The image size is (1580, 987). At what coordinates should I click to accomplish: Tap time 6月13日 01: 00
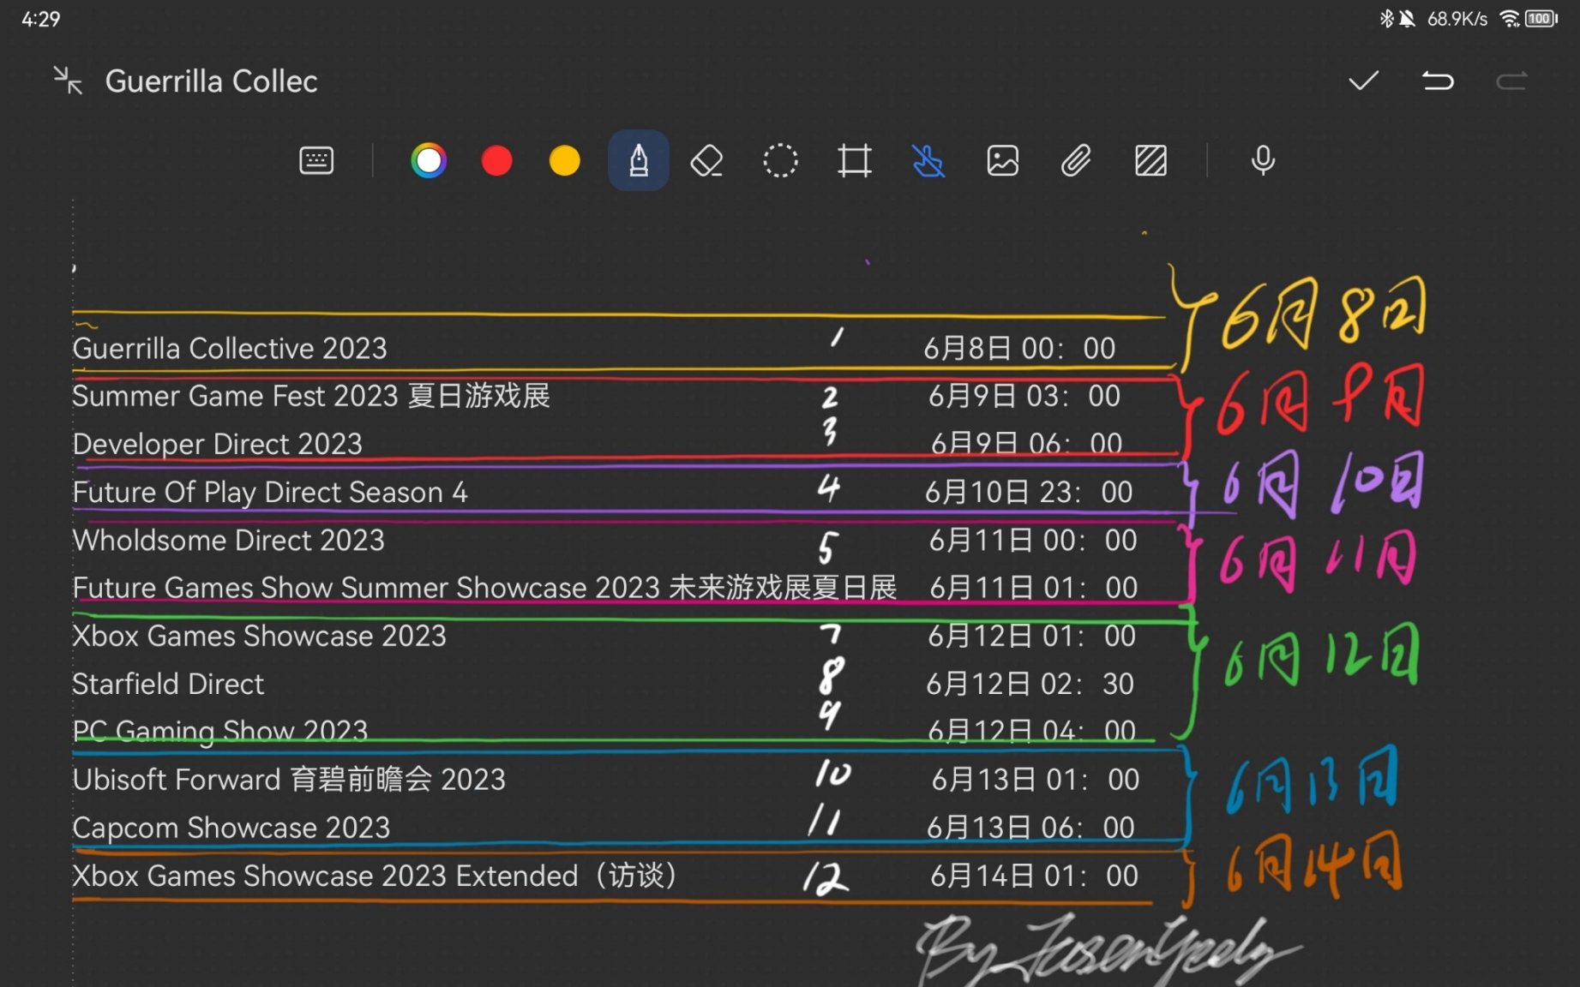click(1036, 780)
